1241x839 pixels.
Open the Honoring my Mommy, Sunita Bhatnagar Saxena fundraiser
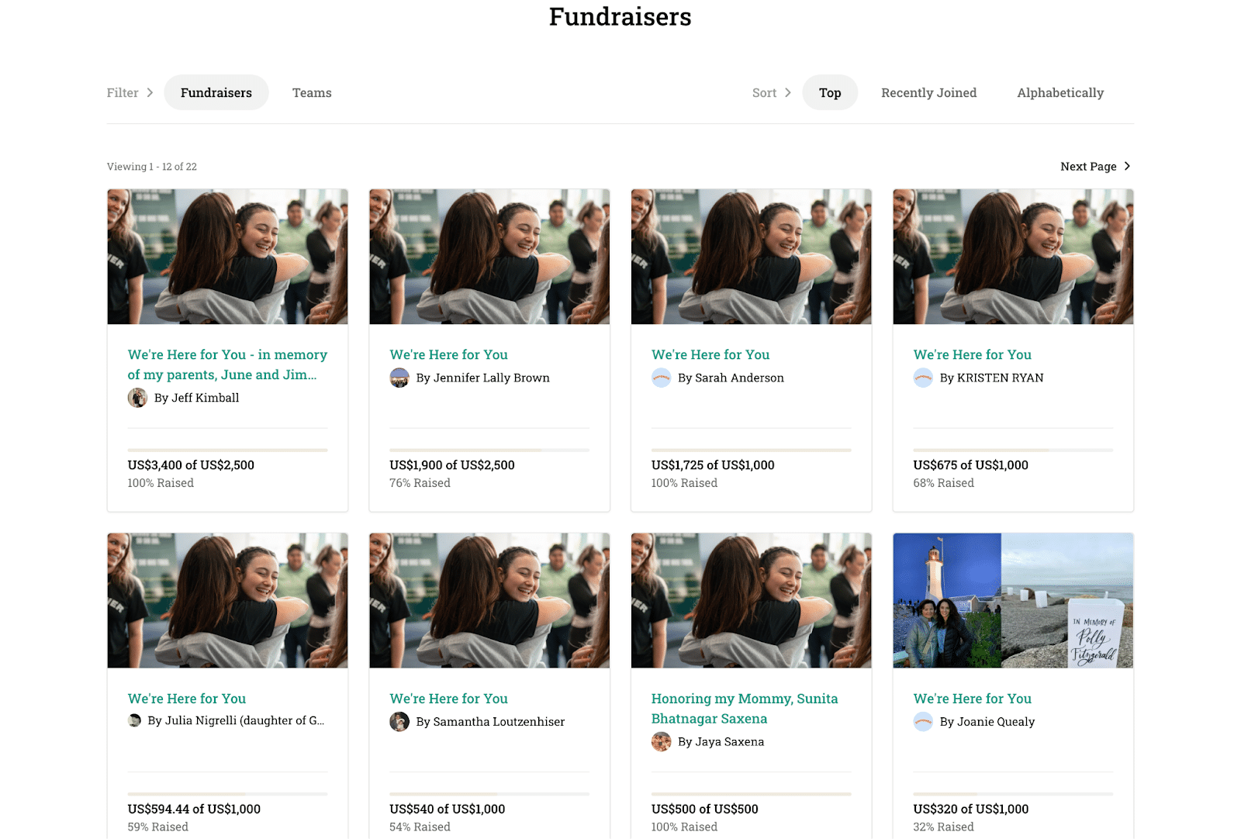[744, 708]
